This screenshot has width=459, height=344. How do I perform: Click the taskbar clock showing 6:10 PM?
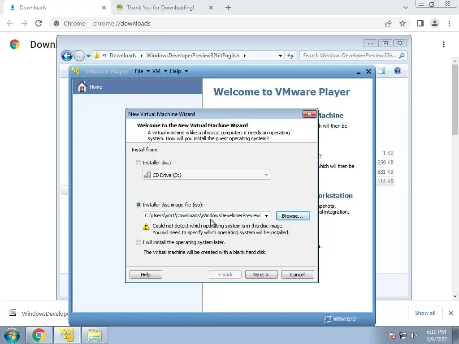(x=436, y=335)
